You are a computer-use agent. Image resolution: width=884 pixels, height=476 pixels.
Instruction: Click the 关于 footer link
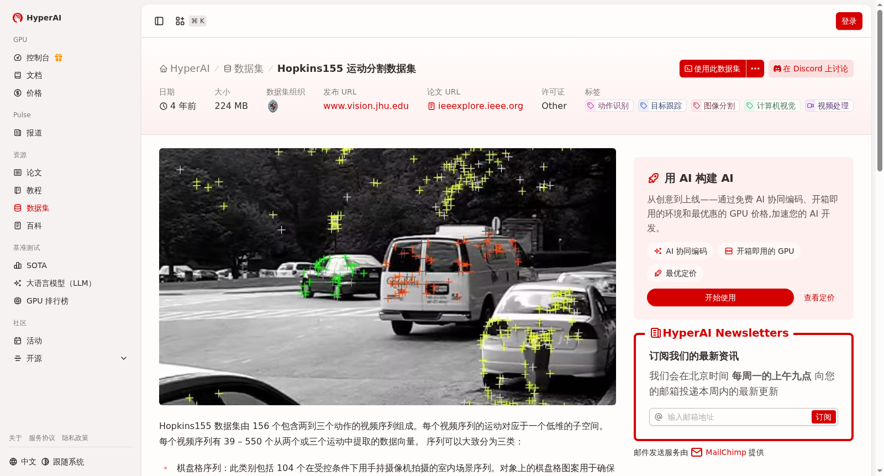coord(15,438)
